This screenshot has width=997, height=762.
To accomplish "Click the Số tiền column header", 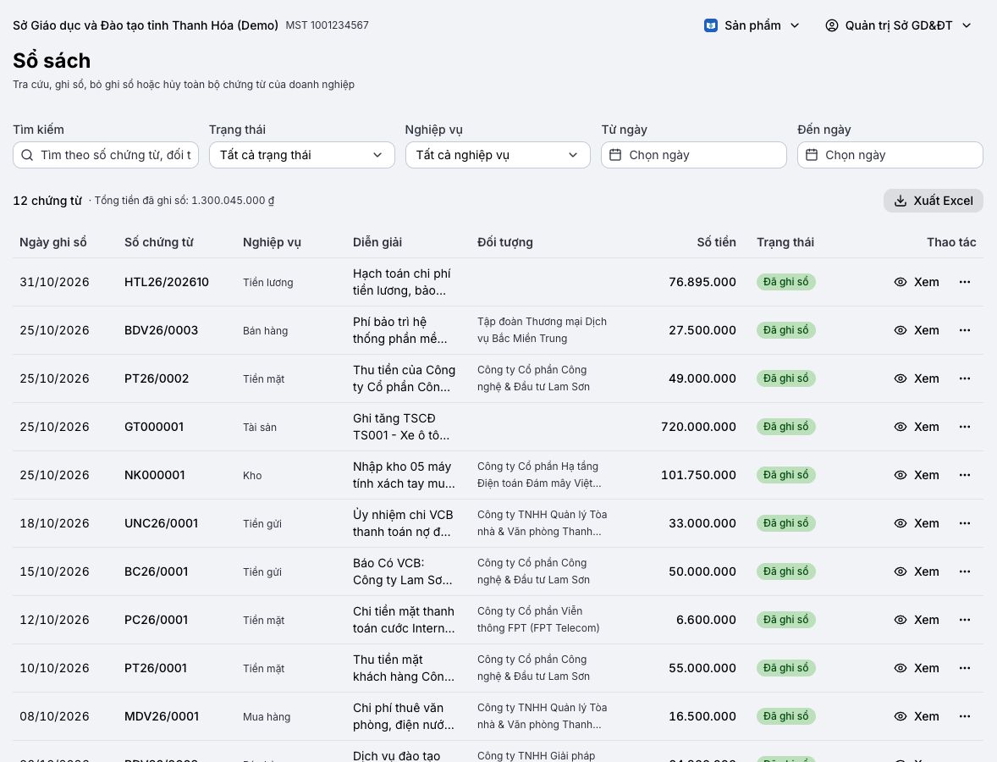I will point(716,242).
